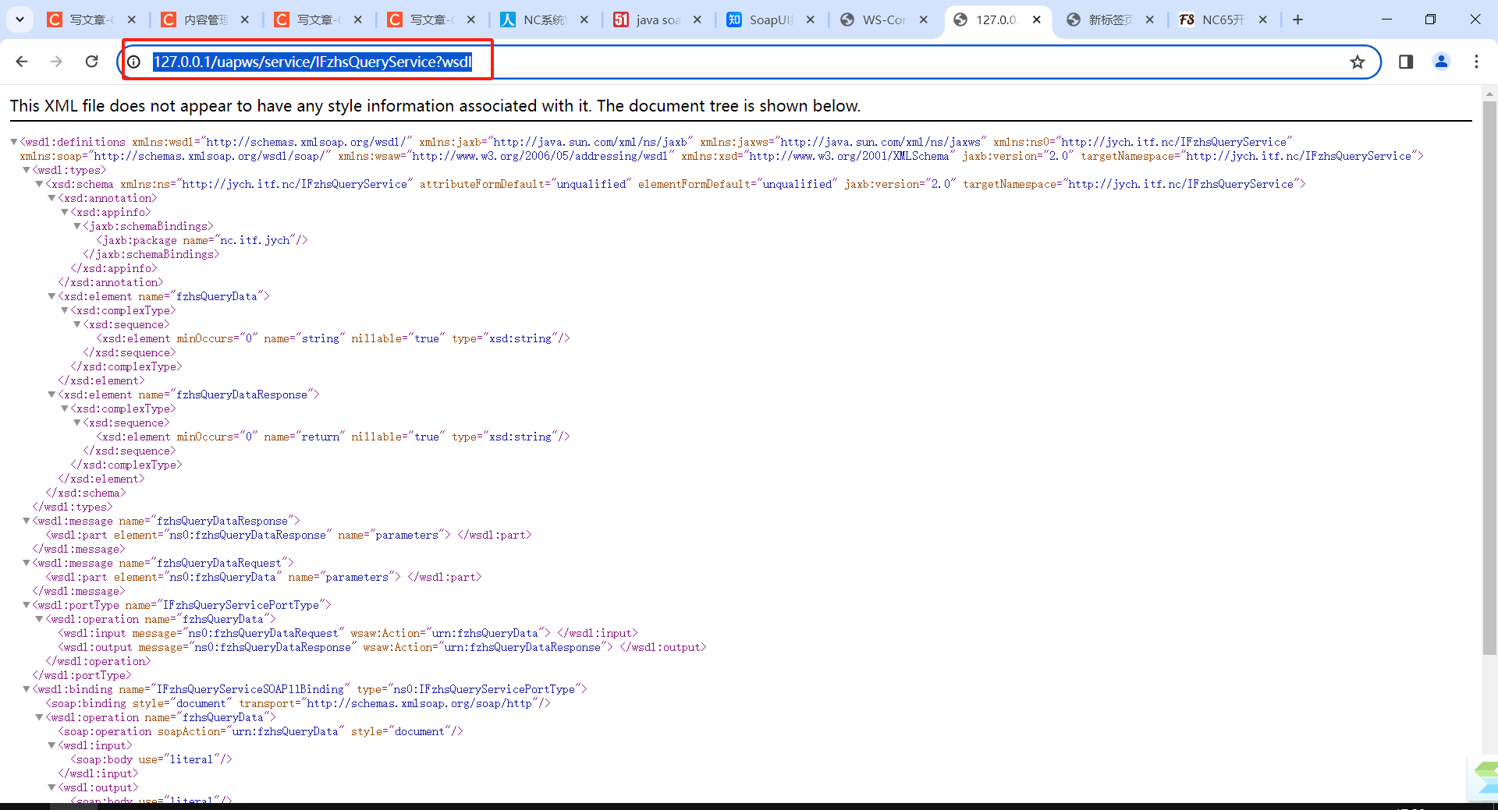
Task: Collapse wsdl:message fzhsQueryDataRequest node
Action: tap(27, 563)
